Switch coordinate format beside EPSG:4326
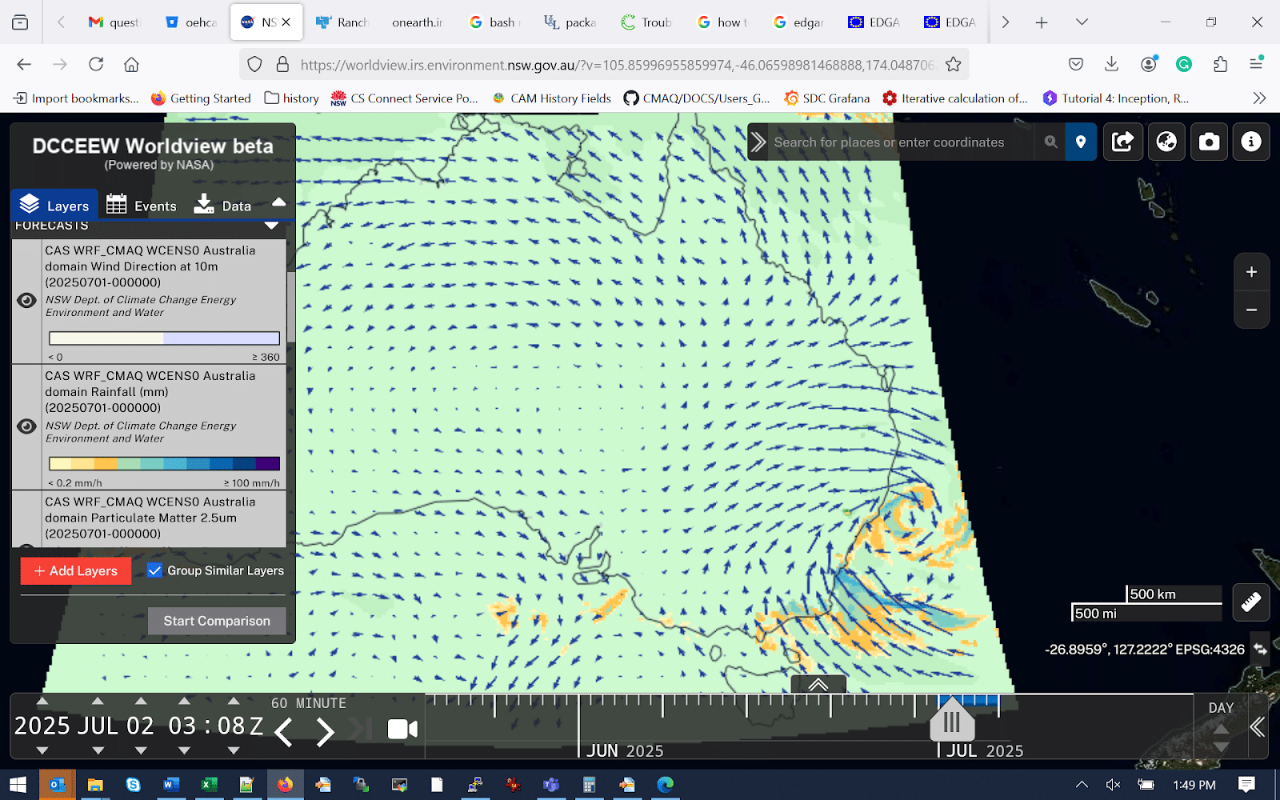 tap(1260, 649)
